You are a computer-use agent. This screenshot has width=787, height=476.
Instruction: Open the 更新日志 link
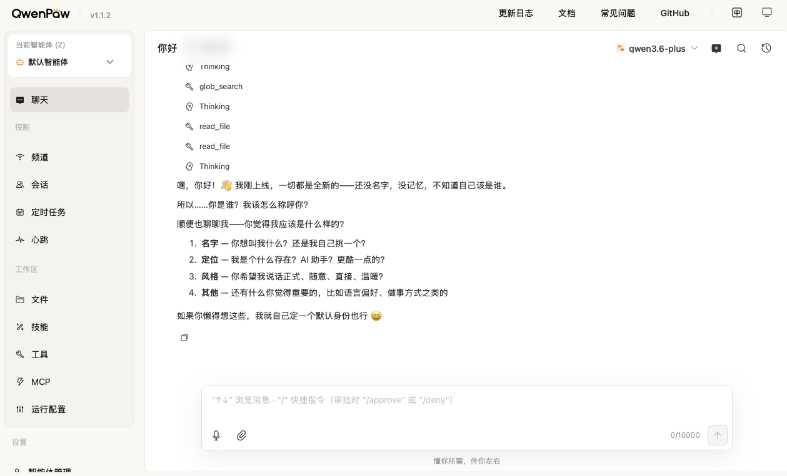tap(516, 13)
